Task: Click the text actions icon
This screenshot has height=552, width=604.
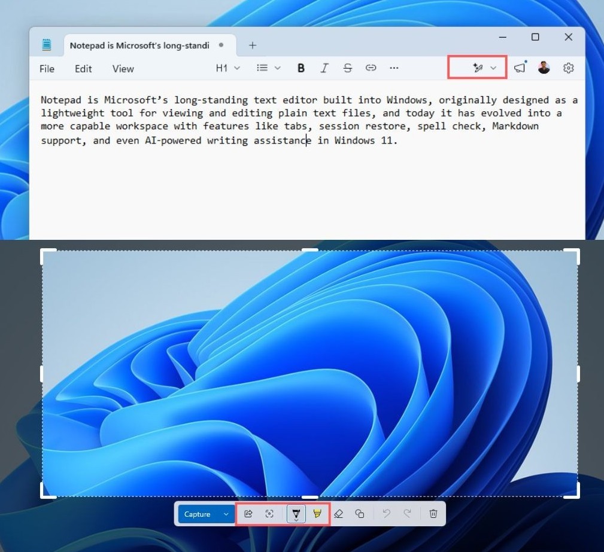Action: [269, 514]
